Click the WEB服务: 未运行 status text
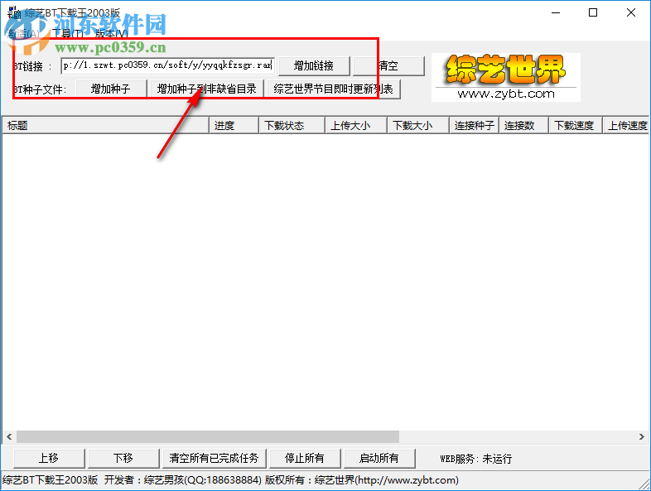651x491 pixels. coord(475,459)
